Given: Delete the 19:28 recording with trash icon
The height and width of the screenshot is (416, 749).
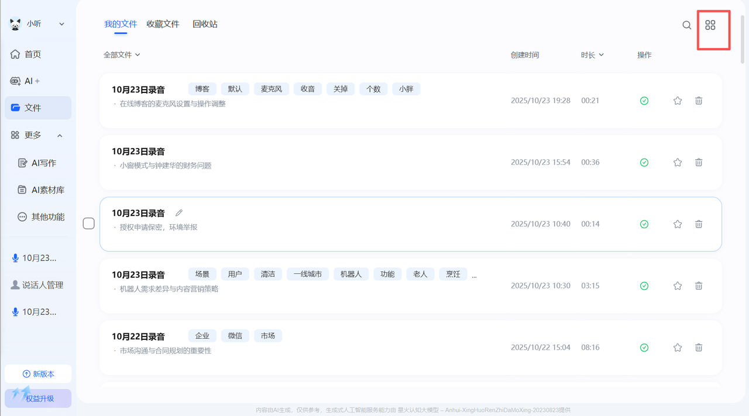Looking at the screenshot, I should [x=699, y=101].
